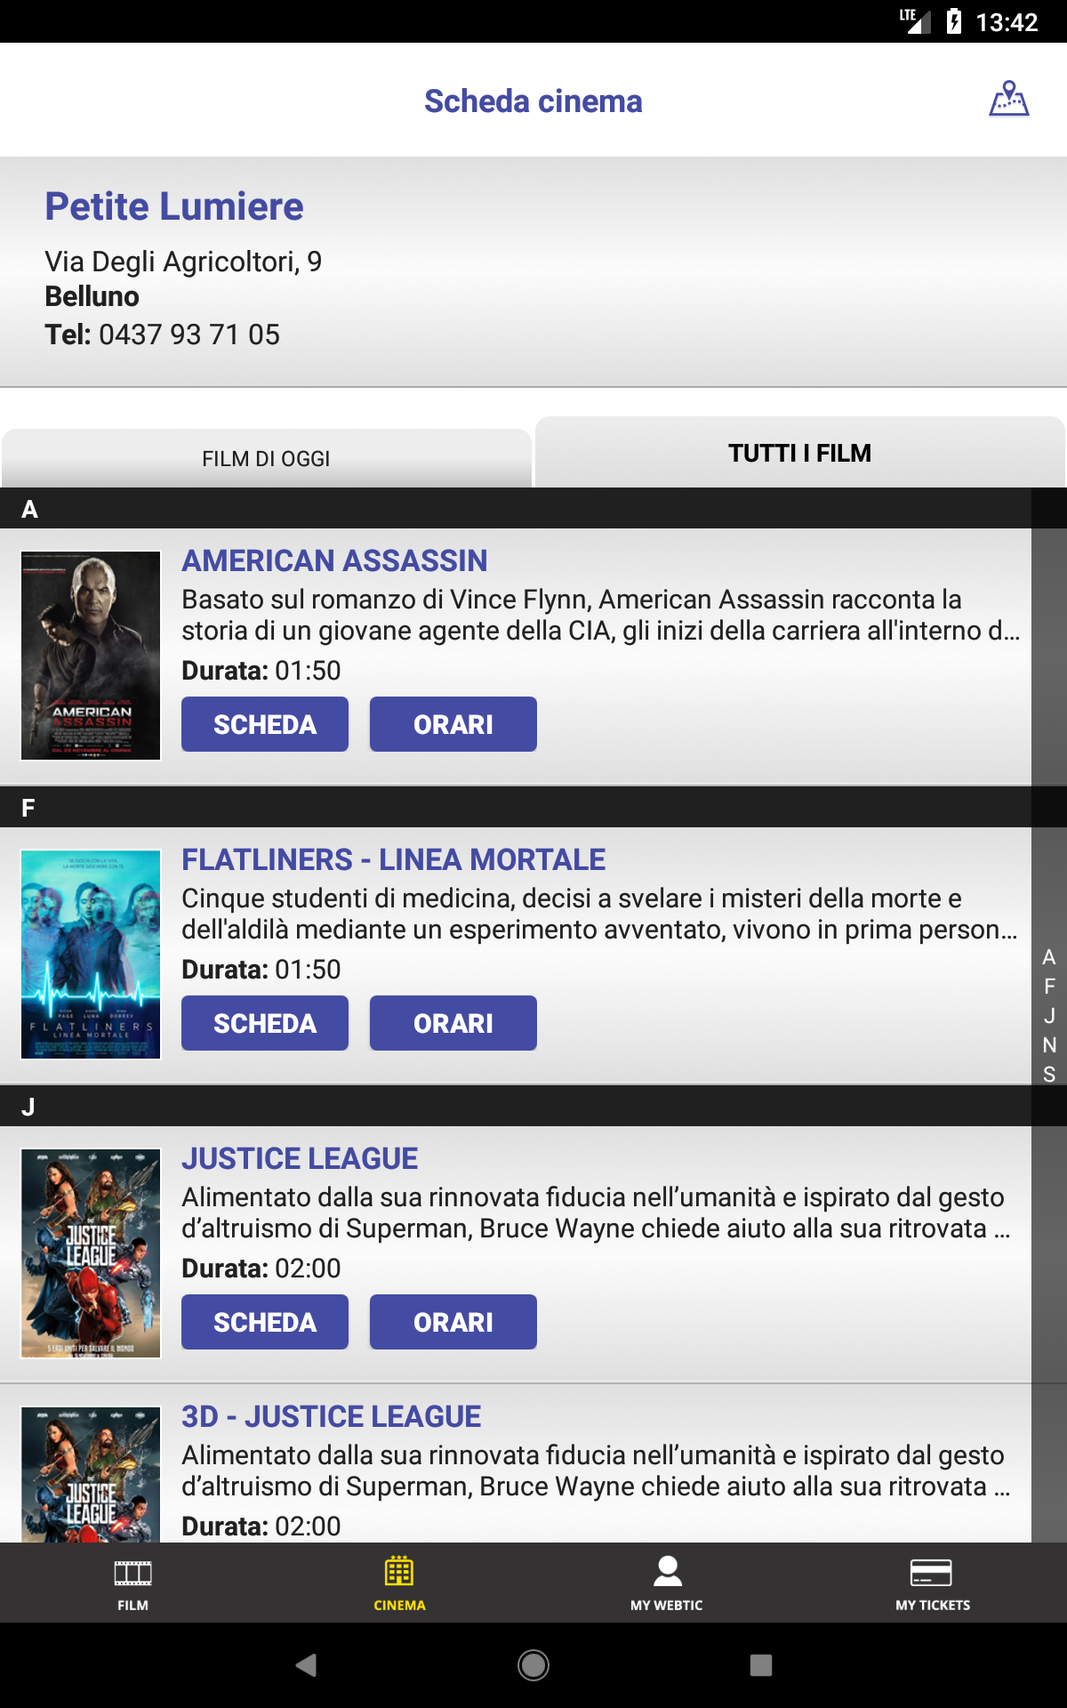Switch to the Film di oggi tab
The width and height of the screenshot is (1067, 1708).
(267, 458)
